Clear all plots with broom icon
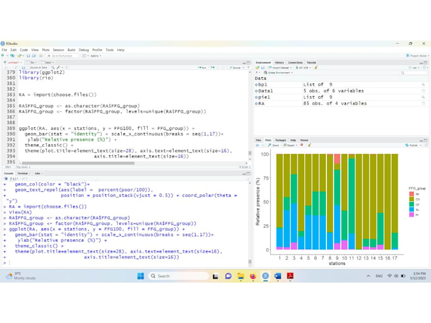The height and width of the screenshot is (323, 431). (309, 145)
